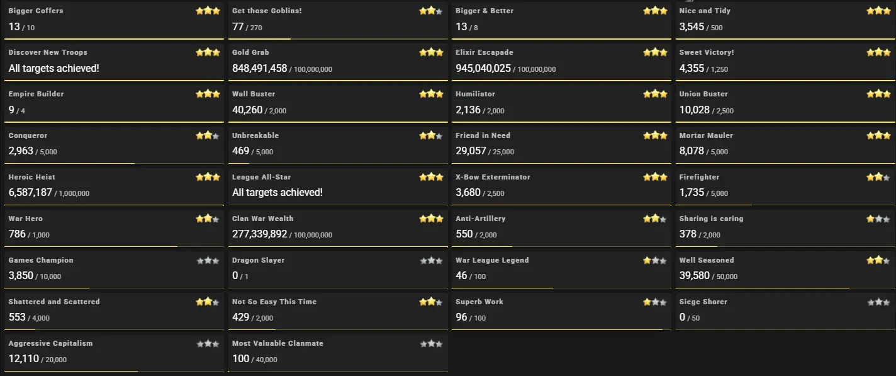
Task: Click the Dragon Slayer star rating
Action: point(431,260)
